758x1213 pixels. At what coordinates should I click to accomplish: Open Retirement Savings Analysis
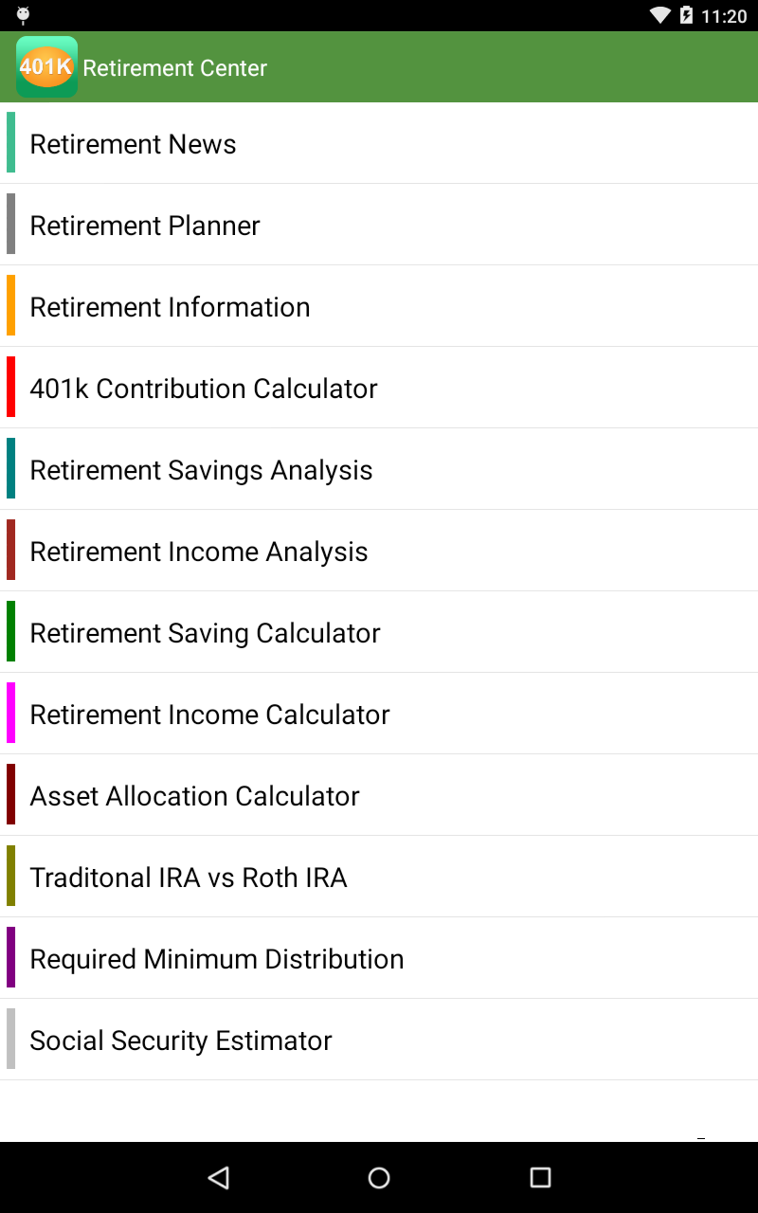(201, 470)
